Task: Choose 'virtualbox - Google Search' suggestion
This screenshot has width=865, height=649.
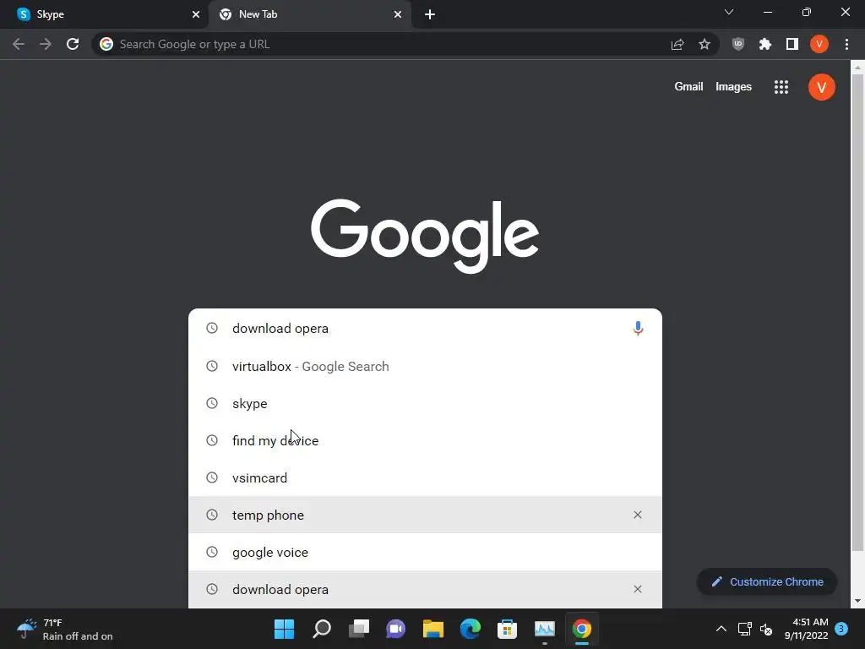Action: point(425,367)
